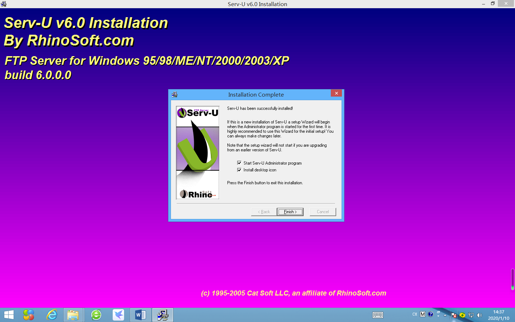Show hidden tray icons arrow
This screenshot has height=322, width=515.
tap(445, 315)
